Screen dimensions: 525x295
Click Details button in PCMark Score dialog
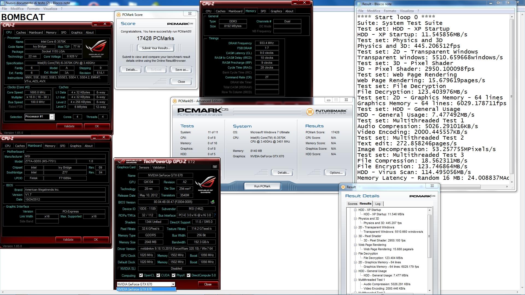[x=132, y=70]
